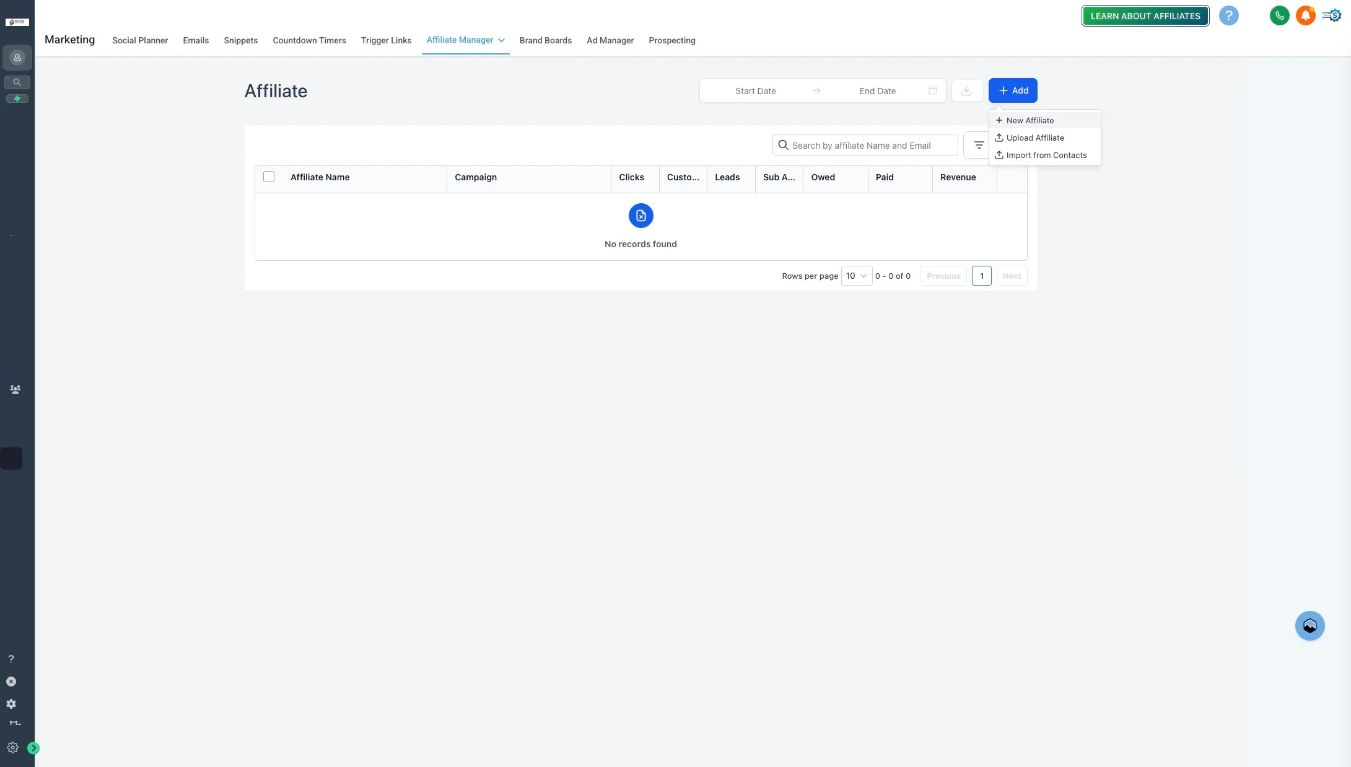Click the blue help question mark in header
Screen dimensions: 1351x767
point(1228,15)
